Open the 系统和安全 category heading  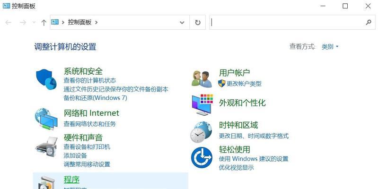(83, 71)
